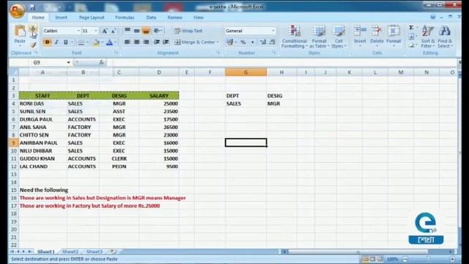This screenshot has width=469, height=264.
Task: Open Merge & Center dropdown arrow
Action: click(218, 43)
